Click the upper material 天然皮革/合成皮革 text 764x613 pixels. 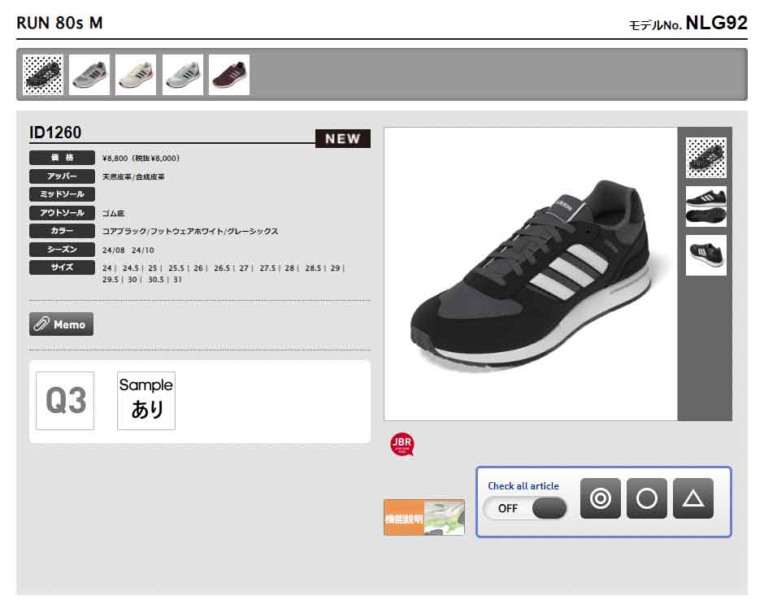(133, 177)
